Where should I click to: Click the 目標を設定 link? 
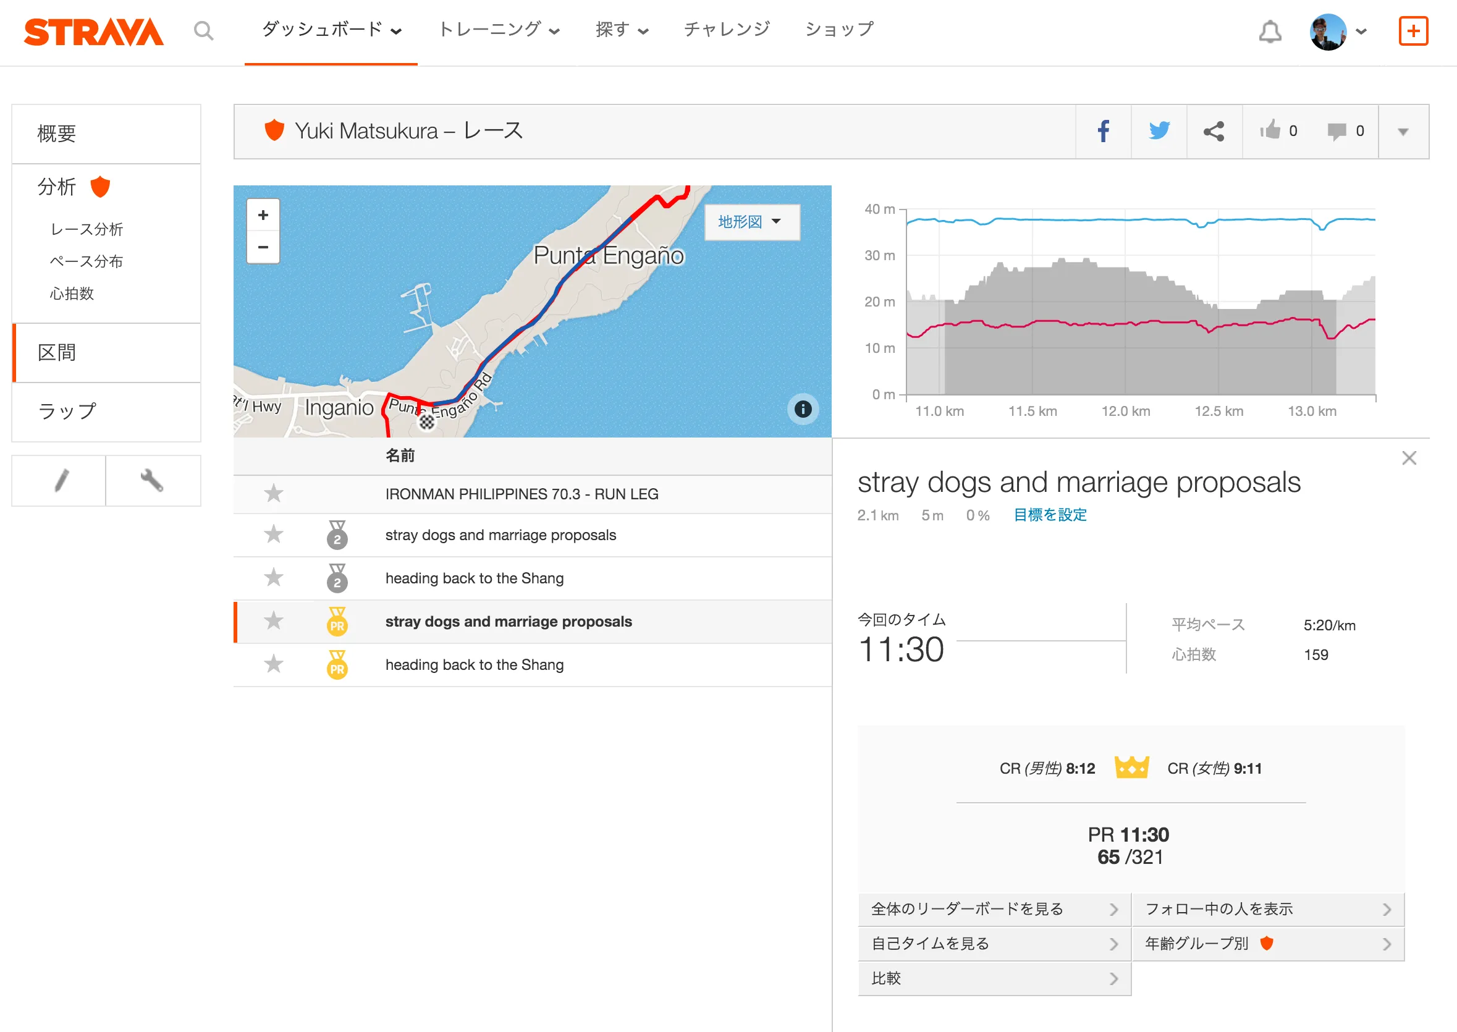1050,515
